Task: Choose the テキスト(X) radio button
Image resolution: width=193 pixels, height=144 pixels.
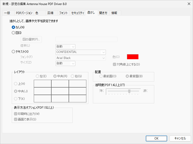Action: click(14, 52)
